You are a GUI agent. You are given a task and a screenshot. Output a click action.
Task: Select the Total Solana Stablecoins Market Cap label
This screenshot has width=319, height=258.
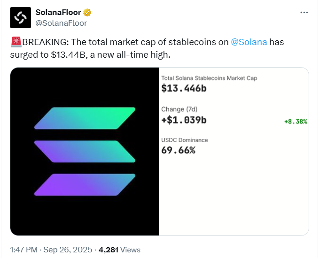[x=209, y=78]
